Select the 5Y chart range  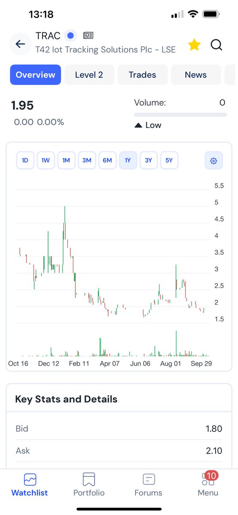coord(169,161)
